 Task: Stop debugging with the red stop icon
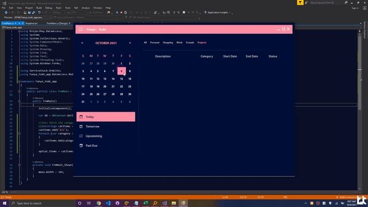(121, 13)
